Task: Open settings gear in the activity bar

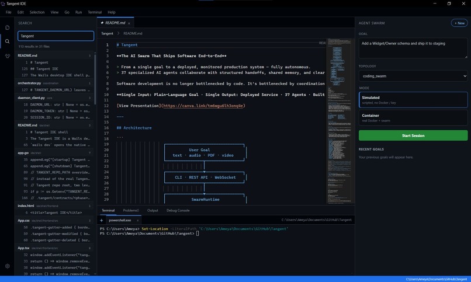Action: coord(7,266)
